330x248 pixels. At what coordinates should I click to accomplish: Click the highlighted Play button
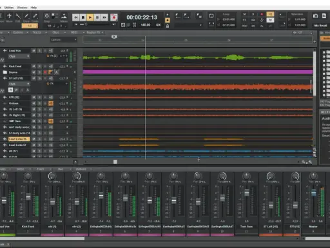(x=90, y=17)
